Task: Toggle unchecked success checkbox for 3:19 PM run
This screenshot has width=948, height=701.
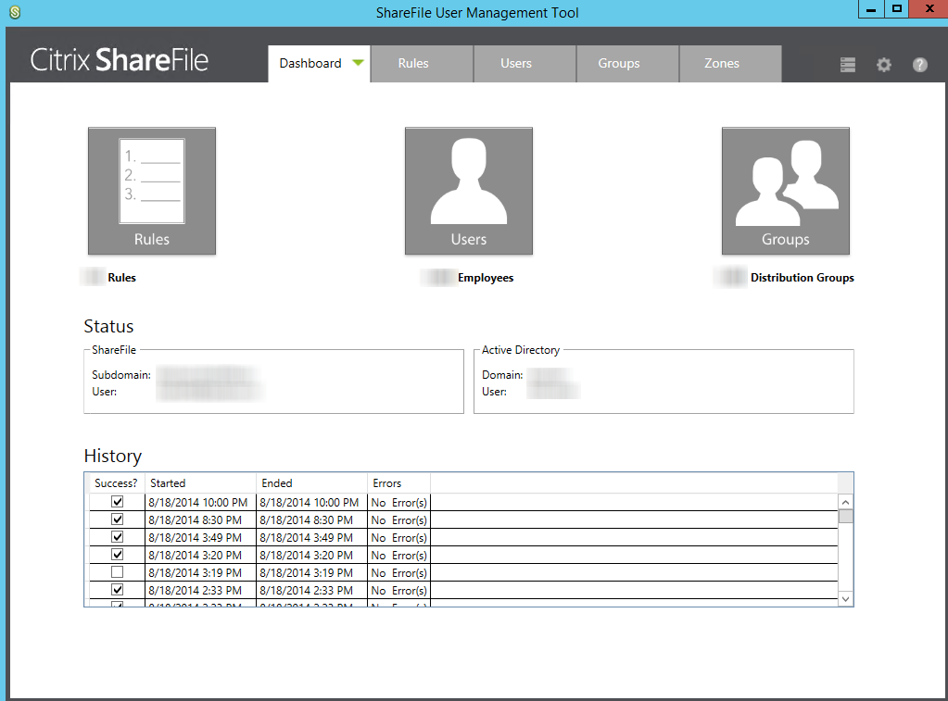Action: (118, 571)
